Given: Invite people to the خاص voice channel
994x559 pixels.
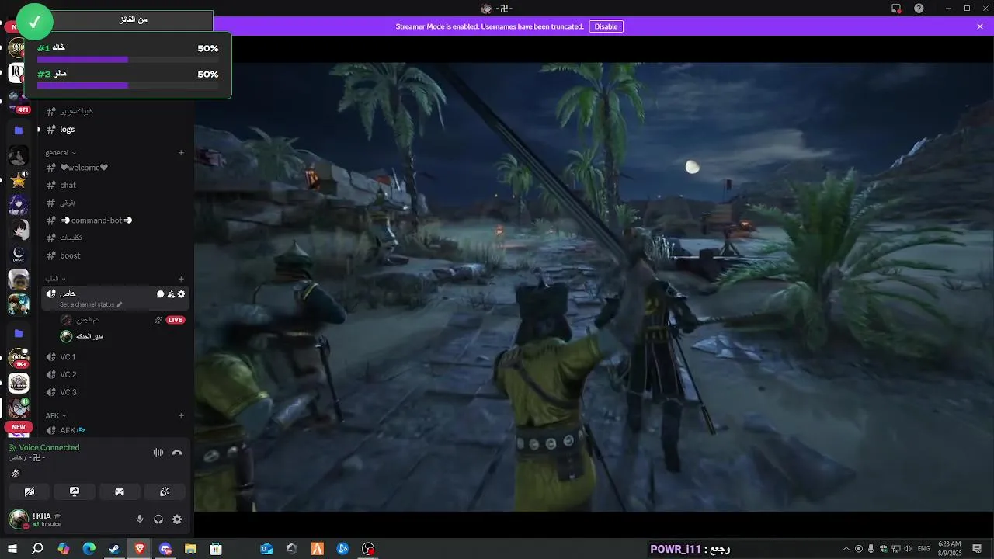Looking at the screenshot, I should 171,294.
